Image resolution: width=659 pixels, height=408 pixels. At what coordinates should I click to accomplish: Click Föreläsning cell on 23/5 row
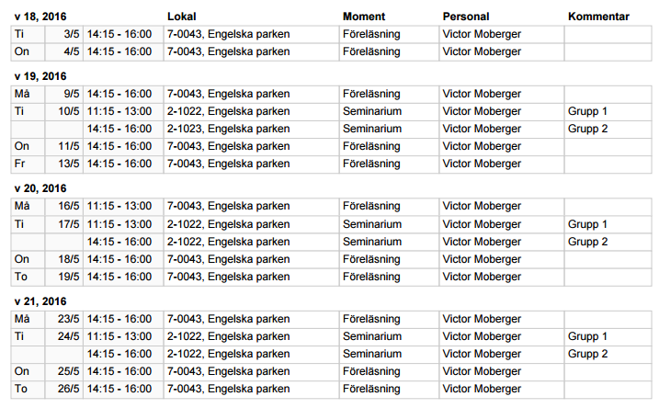coord(389,319)
